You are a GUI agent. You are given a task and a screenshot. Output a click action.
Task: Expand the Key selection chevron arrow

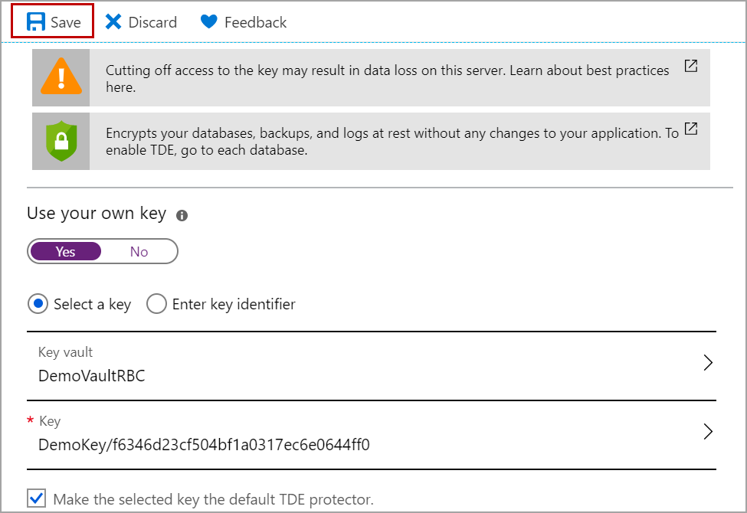pyautogui.click(x=708, y=432)
